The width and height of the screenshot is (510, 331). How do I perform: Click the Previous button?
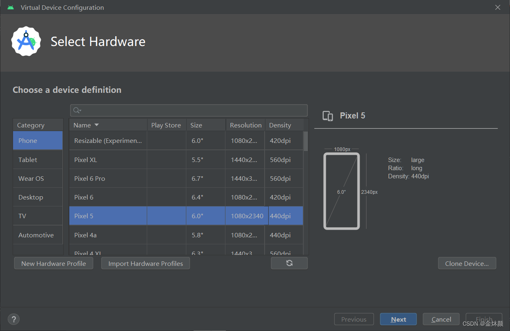353,319
